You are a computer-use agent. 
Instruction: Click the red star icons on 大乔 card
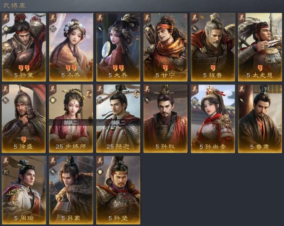point(118,68)
